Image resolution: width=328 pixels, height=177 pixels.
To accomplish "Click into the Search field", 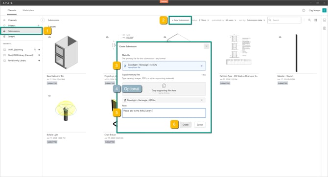I will point(284,20).
